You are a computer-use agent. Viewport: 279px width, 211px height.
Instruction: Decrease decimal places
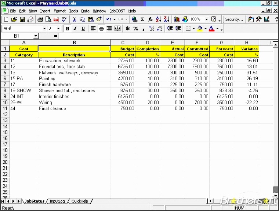click(x=160, y=29)
